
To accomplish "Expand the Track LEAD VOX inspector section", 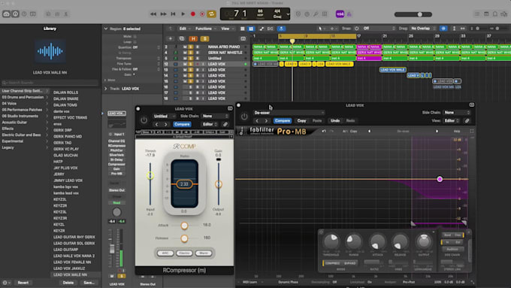I will 106,89.
